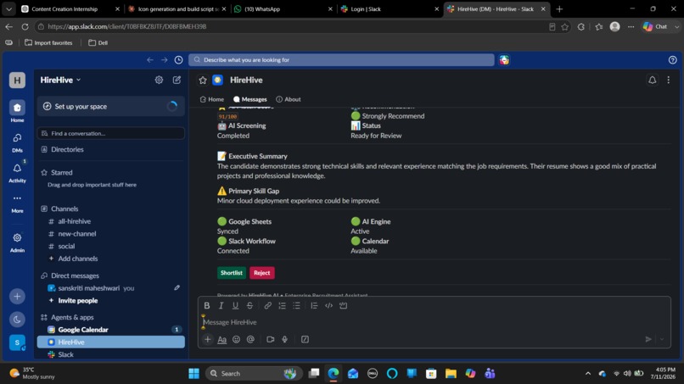Start an ordered list in composer

pos(283,305)
